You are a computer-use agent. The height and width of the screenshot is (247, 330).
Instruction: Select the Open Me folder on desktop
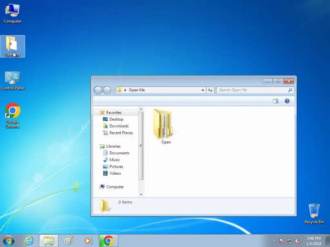[x=13, y=46]
